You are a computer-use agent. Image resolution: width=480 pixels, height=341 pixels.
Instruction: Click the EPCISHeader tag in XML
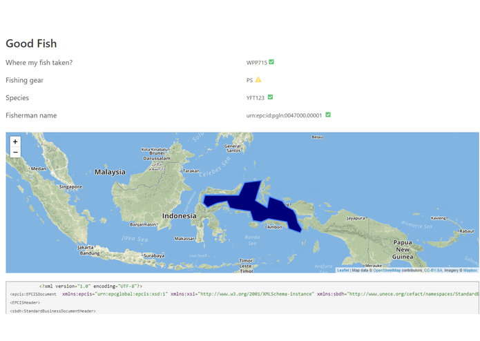coord(25,303)
